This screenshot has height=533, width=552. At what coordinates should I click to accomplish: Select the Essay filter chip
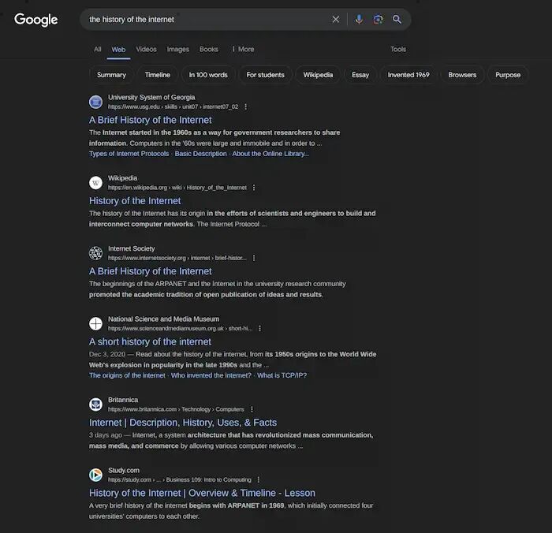pyautogui.click(x=360, y=75)
